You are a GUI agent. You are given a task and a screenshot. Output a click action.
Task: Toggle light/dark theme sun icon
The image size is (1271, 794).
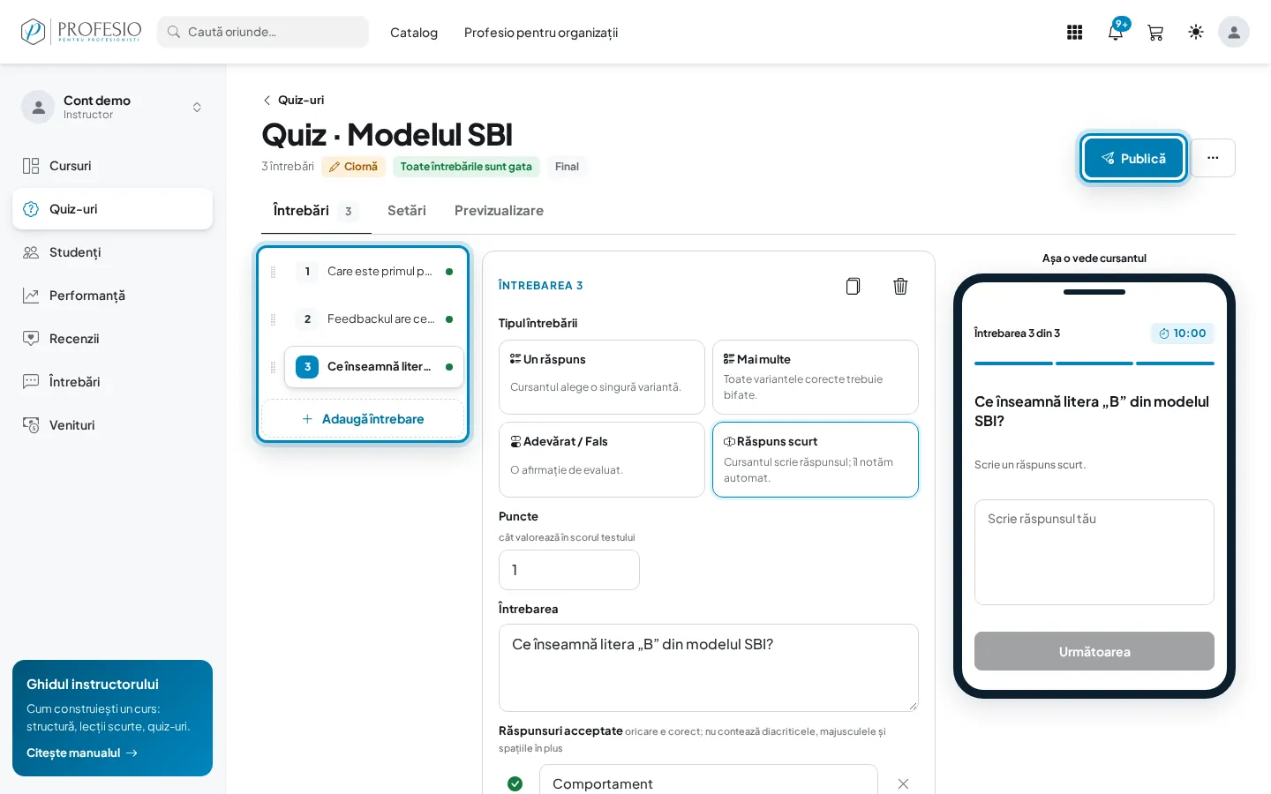1196,33
